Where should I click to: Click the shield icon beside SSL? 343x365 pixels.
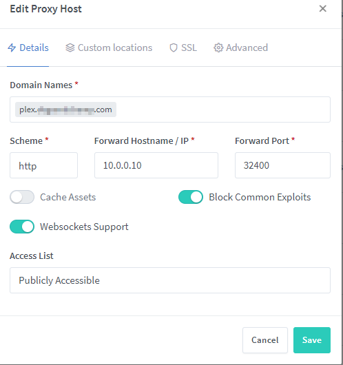coord(174,48)
